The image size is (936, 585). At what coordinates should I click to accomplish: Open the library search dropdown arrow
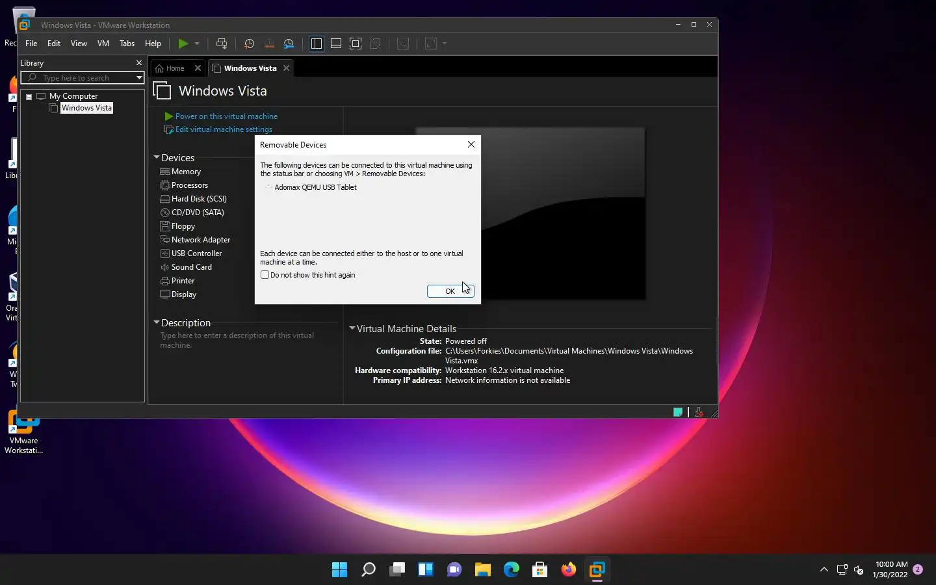tap(139, 78)
